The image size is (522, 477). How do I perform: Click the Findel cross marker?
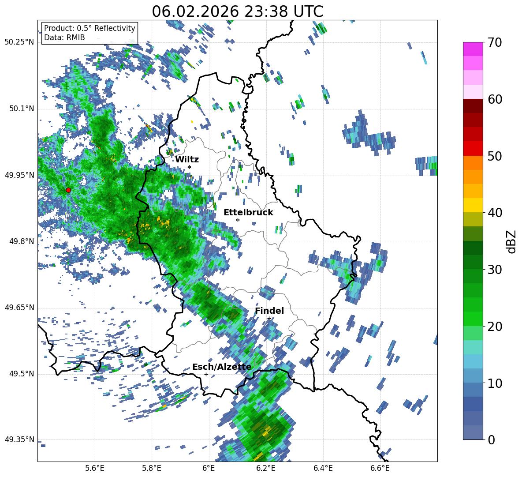269,319
